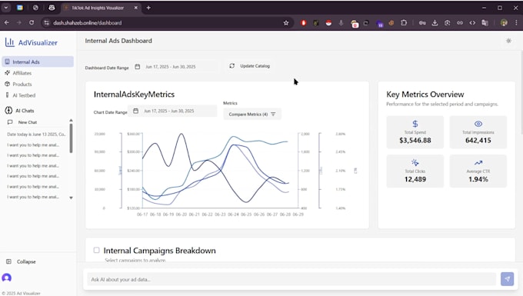Click the Products box icon
This screenshot has height=296, width=523.
point(8,84)
